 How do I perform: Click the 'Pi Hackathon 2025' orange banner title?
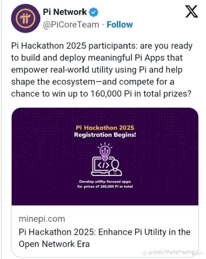(105, 128)
